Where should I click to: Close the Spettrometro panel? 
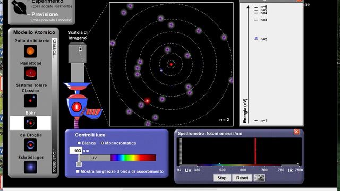pos(296,132)
